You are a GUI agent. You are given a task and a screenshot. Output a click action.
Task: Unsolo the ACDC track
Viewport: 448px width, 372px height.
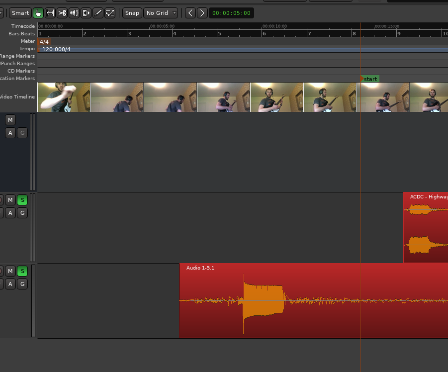click(x=22, y=200)
